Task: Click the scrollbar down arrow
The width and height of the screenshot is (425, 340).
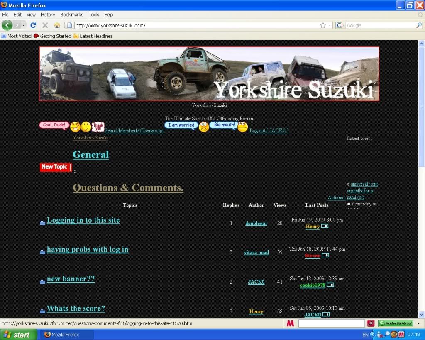Action: (422, 315)
